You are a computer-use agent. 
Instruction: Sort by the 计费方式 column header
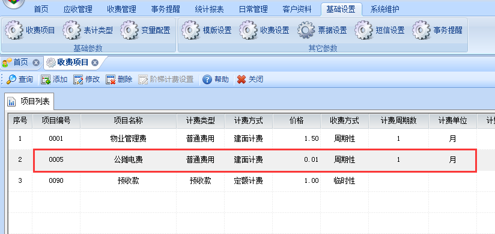[x=249, y=121]
